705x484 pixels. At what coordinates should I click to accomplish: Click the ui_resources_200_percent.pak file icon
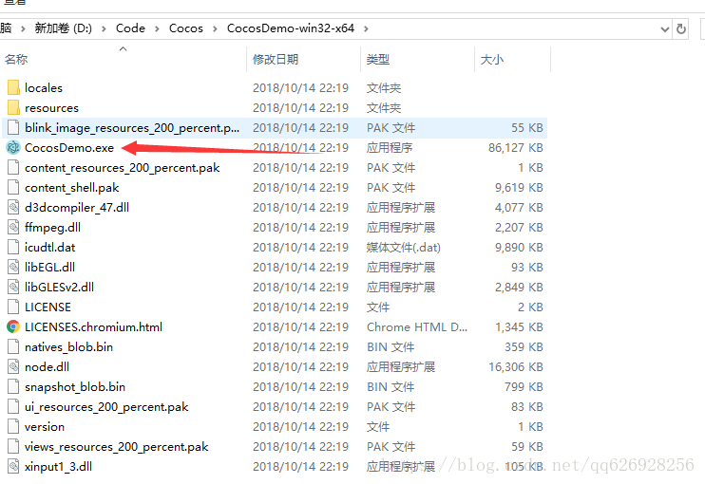click(13, 406)
